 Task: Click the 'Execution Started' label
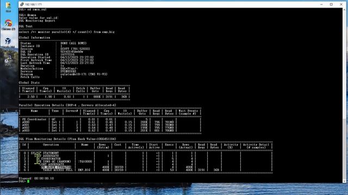point(35,57)
